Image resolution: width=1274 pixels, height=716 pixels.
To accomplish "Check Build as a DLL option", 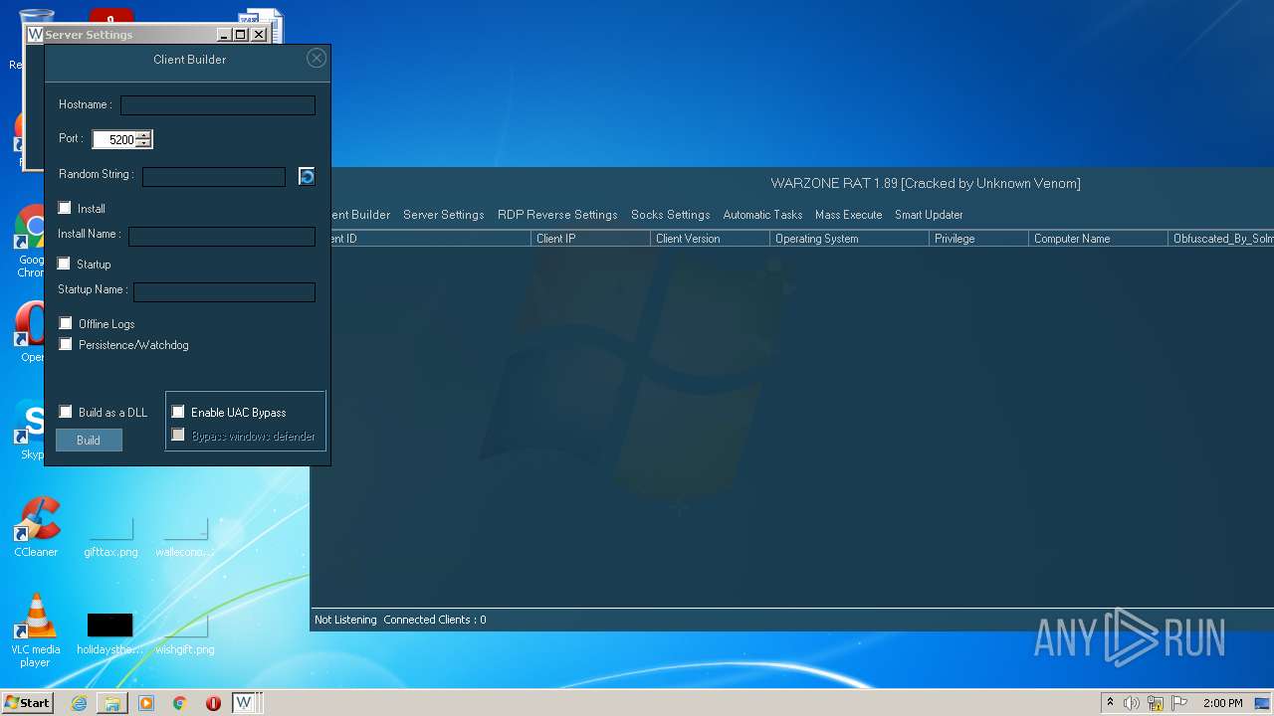I will point(66,412).
